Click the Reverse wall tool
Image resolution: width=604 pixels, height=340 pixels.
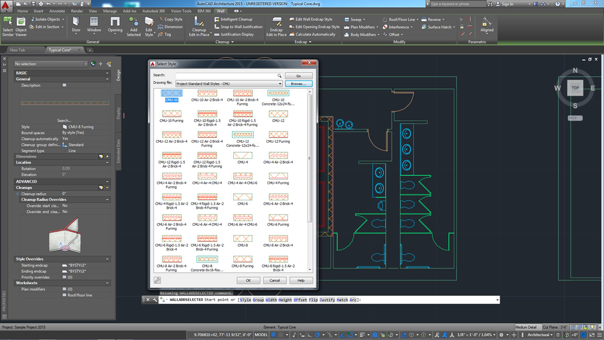[432, 19]
